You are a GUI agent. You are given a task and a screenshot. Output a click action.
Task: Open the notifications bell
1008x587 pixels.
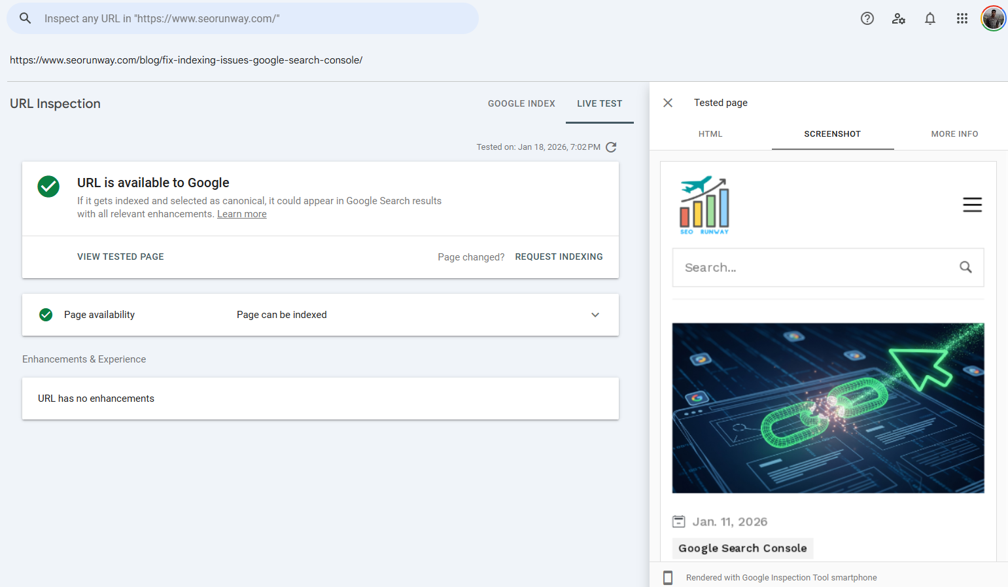[930, 18]
